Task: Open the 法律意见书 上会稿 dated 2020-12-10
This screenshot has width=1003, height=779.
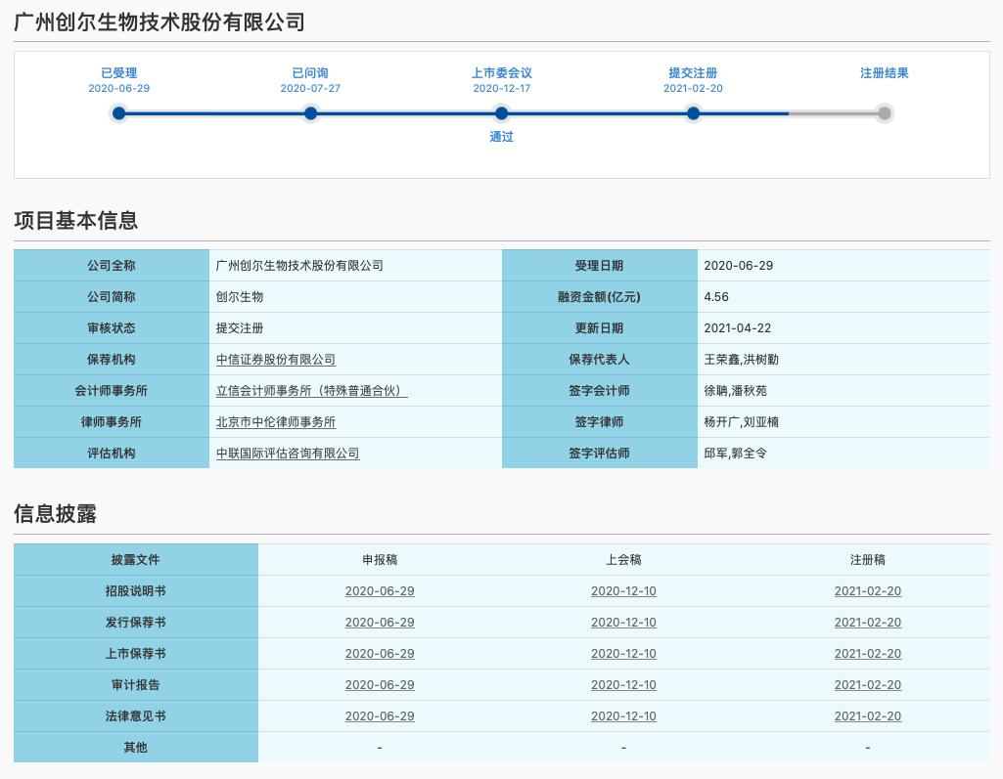Action: pos(623,715)
